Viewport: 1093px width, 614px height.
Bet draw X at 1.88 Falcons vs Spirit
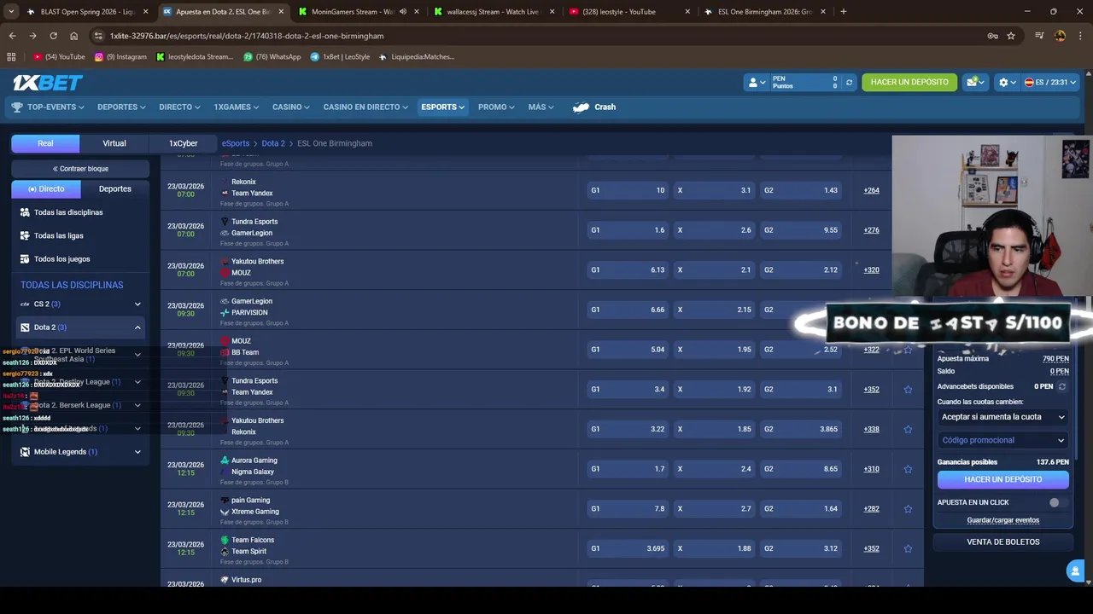(714, 548)
